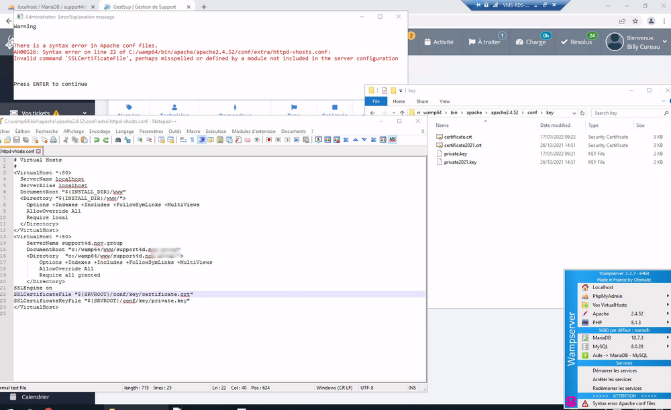Select certificate.crt file in Explorer

458,137
